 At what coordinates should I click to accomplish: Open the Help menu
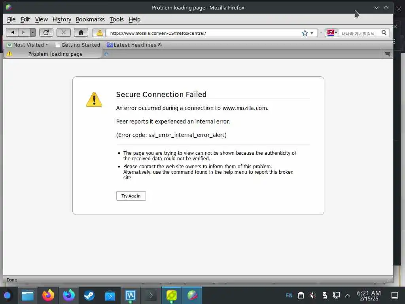134,19
